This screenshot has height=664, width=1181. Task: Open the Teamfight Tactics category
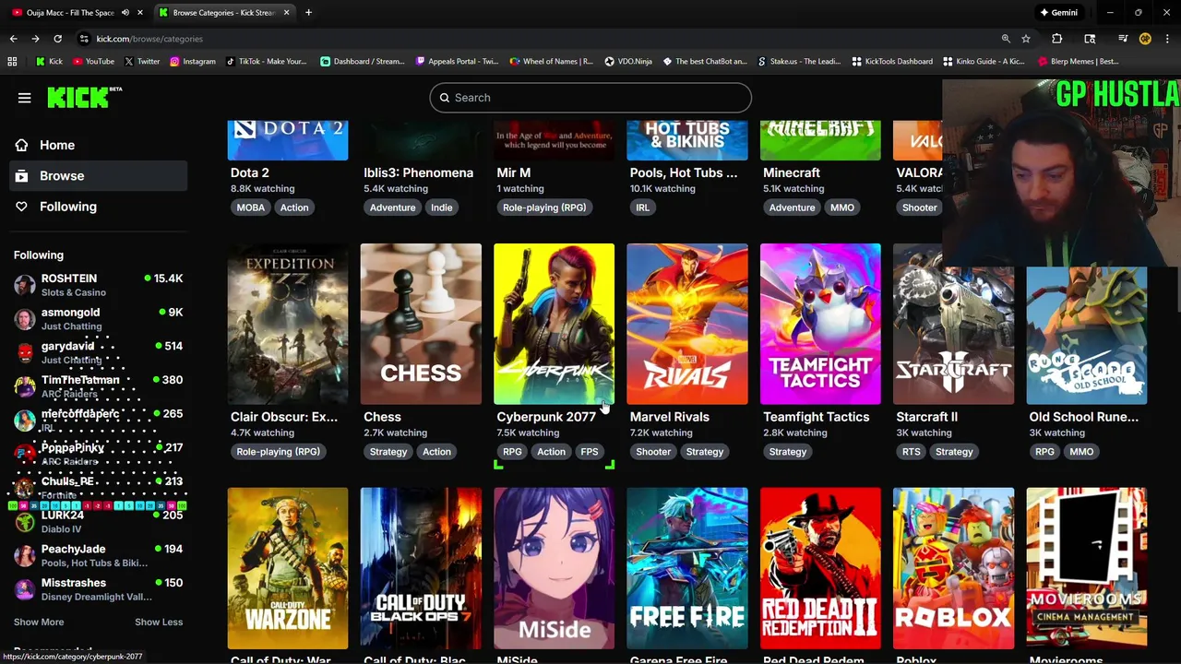pyautogui.click(x=820, y=324)
